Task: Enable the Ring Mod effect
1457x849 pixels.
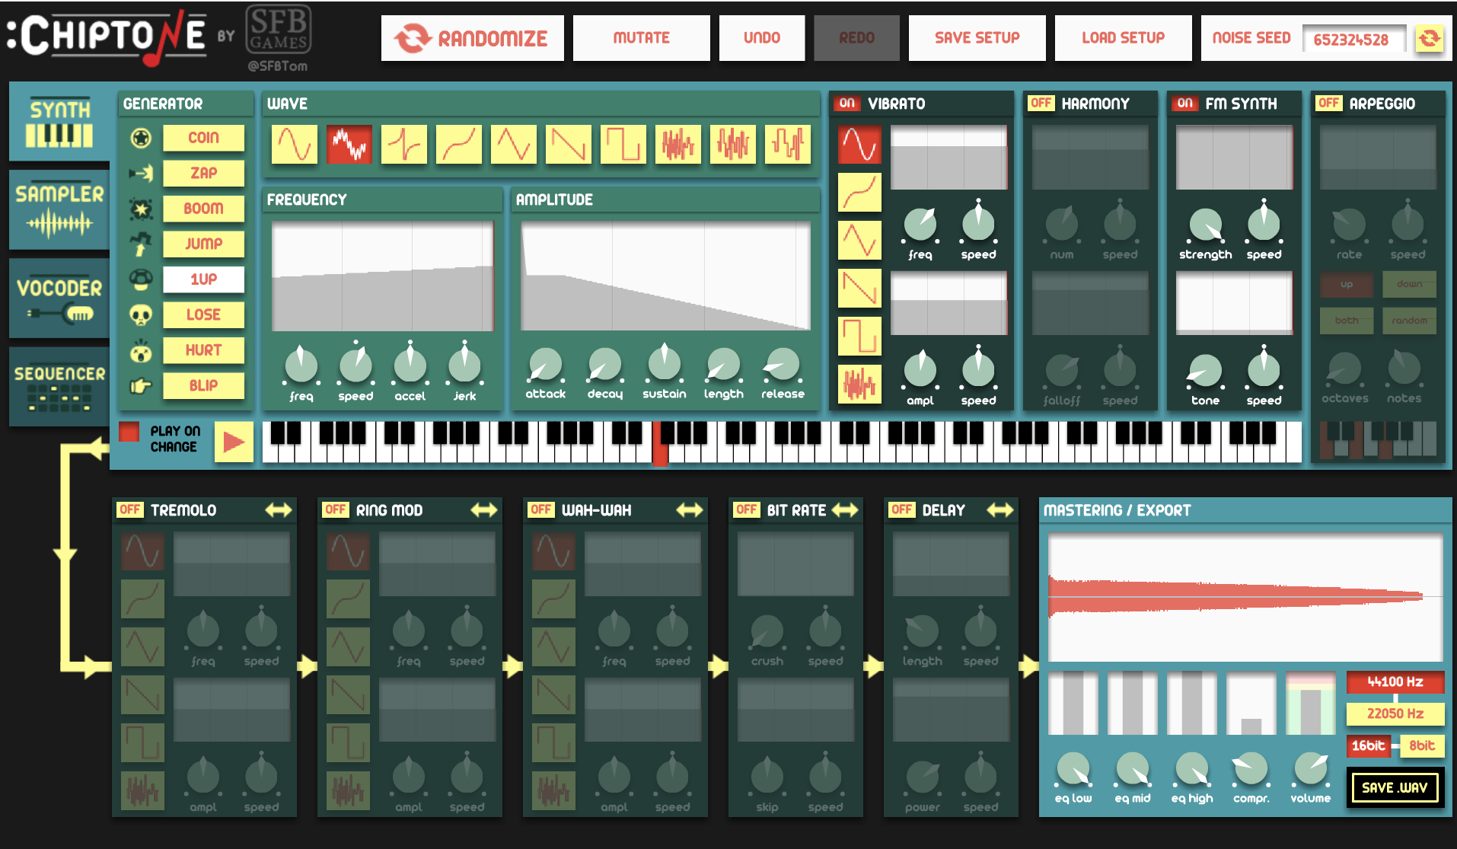Action: coord(336,510)
